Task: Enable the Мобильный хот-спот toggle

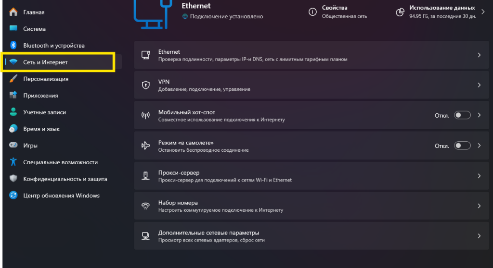Action: click(x=462, y=115)
